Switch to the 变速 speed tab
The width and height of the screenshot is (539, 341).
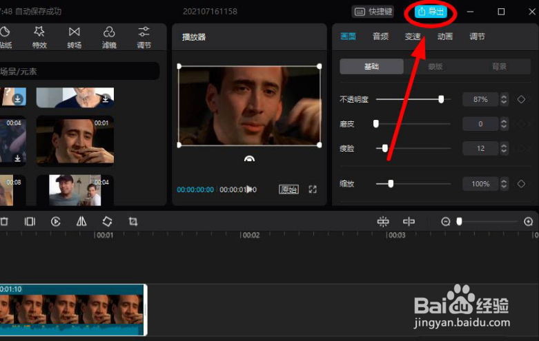click(413, 37)
